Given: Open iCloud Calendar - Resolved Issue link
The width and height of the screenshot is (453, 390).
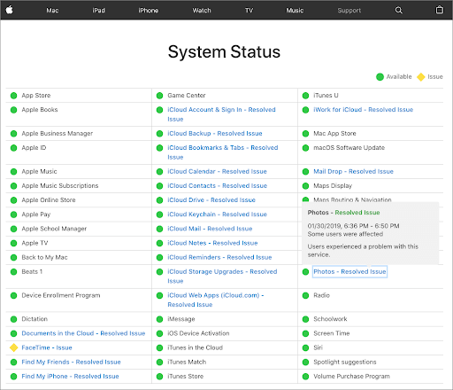Looking at the screenshot, I should (x=217, y=171).
